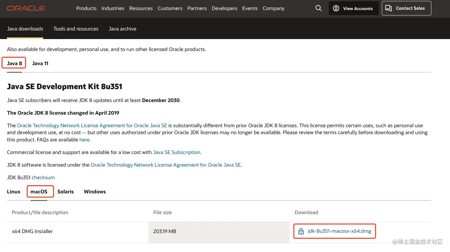The image size is (450, 252).
Task: Click the View Accounts user icon
Action: (336, 9)
